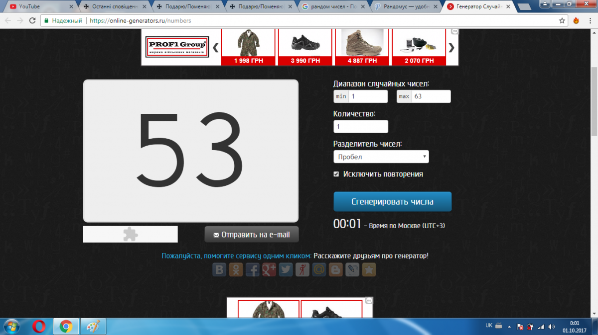Screen dimensions: 598x335
Task: Open the 'Разделитель чисел' dropdown
Action: tap(381, 157)
